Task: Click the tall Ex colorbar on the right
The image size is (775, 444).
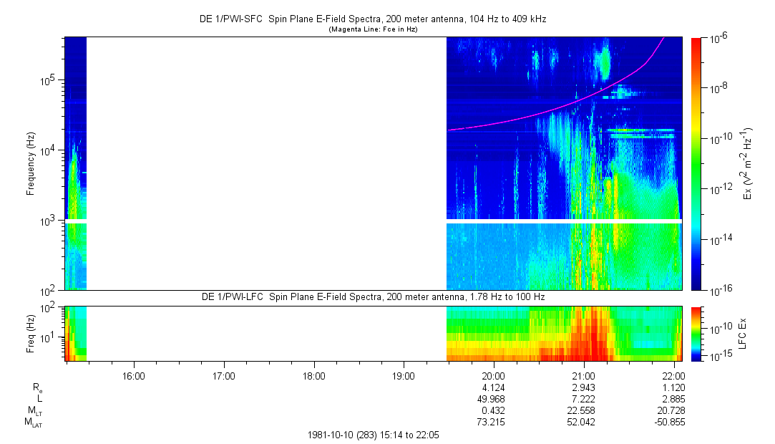Action: click(x=696, y=163)
